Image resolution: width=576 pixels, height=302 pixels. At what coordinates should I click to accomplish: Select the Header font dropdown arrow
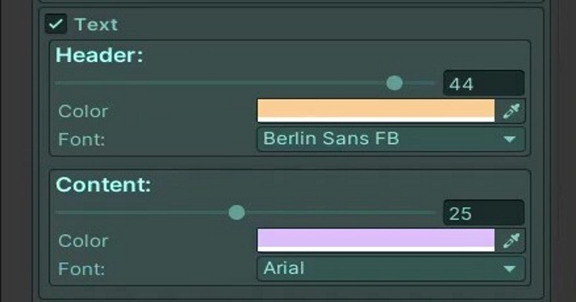[x=510, y=140]
